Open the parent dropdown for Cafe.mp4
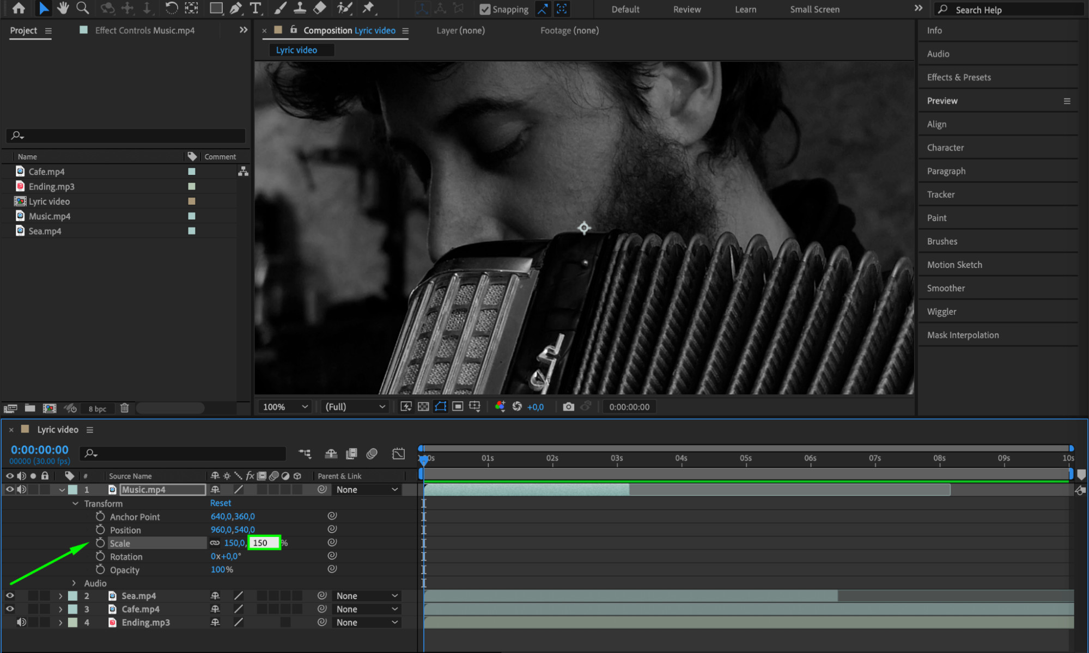 tap(367, 609)
